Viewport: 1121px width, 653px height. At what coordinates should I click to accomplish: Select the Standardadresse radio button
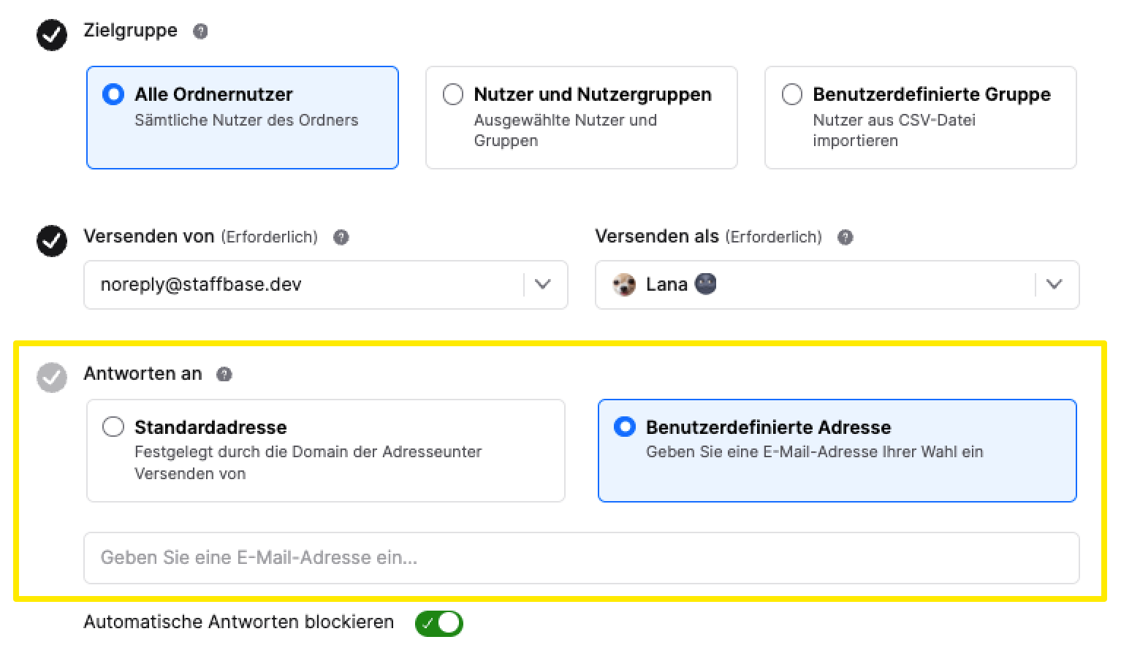pyautogui.click(x=113, y=427)
